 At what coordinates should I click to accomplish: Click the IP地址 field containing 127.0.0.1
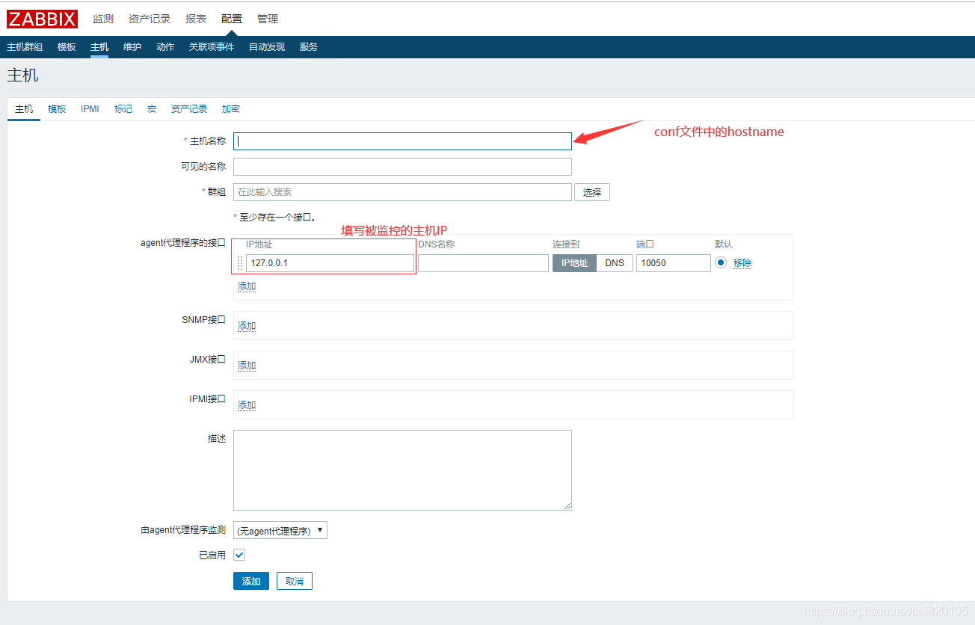pyautogui.click(x=330, y=263)
